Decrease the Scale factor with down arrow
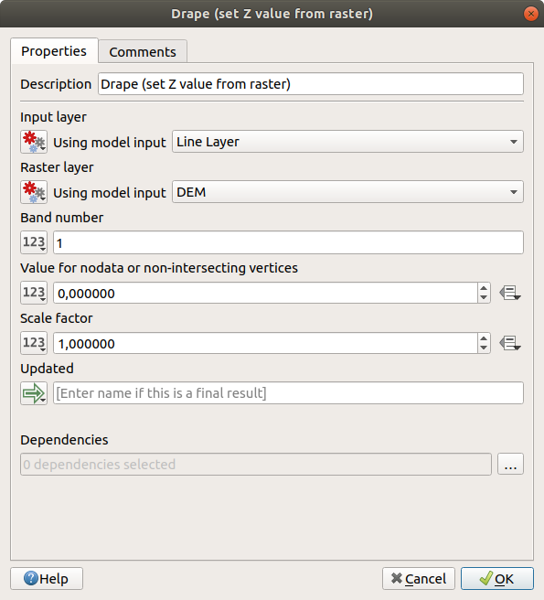The image size is (544, 600). (484, 348)
